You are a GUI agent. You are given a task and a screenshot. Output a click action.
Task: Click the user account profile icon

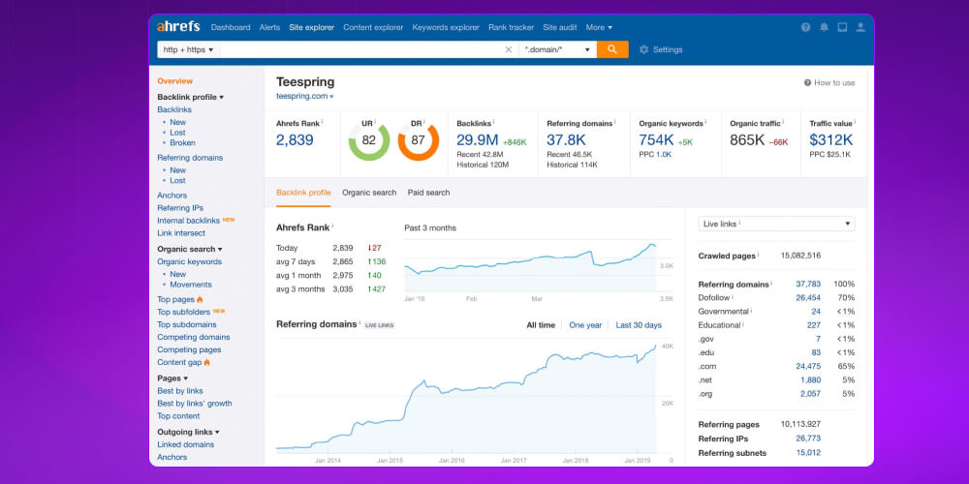point(860,27)
